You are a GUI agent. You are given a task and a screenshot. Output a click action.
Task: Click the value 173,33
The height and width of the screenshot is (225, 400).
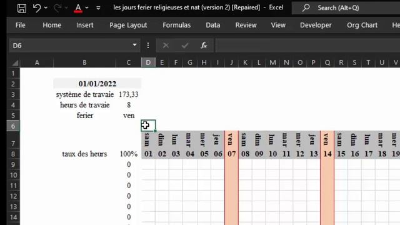129,94
